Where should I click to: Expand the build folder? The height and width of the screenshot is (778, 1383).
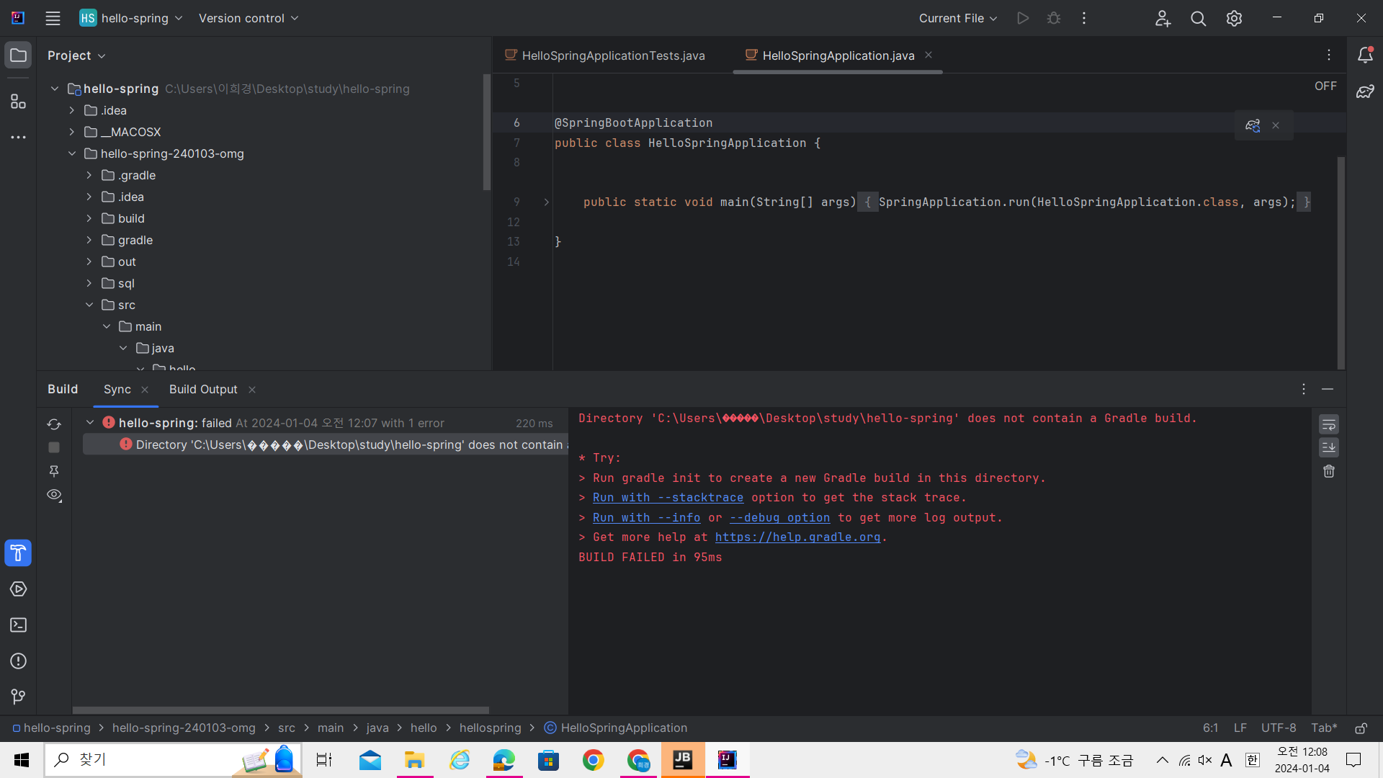pyautogui.click(x=89, y=218)
